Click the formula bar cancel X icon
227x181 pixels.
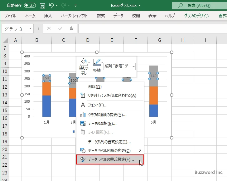(49, 28)
